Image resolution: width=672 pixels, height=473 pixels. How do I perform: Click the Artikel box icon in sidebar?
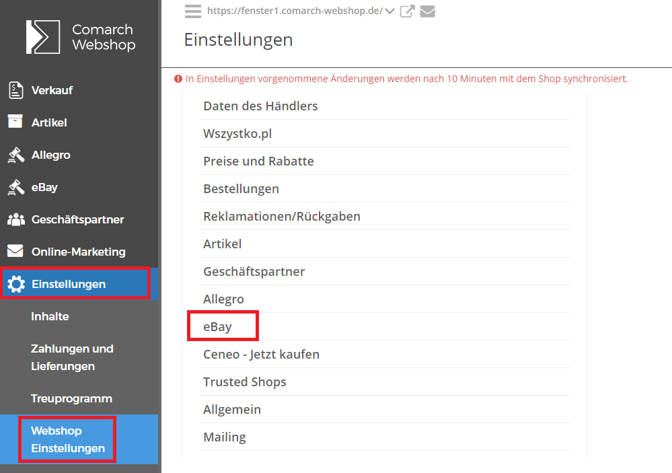(15, 122)
